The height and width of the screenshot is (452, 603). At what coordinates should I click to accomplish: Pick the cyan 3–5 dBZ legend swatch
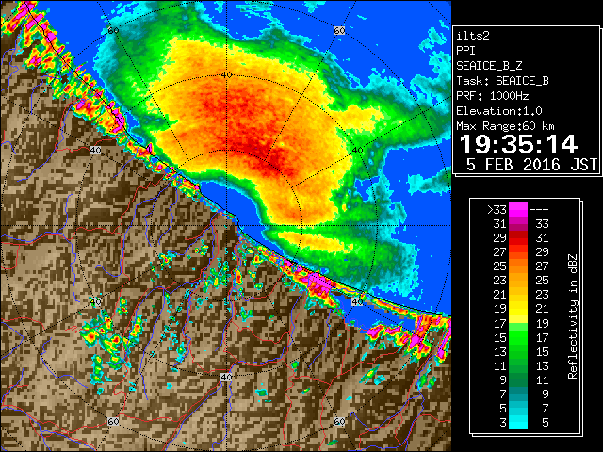pyautogui.click(x=518, y=422)
